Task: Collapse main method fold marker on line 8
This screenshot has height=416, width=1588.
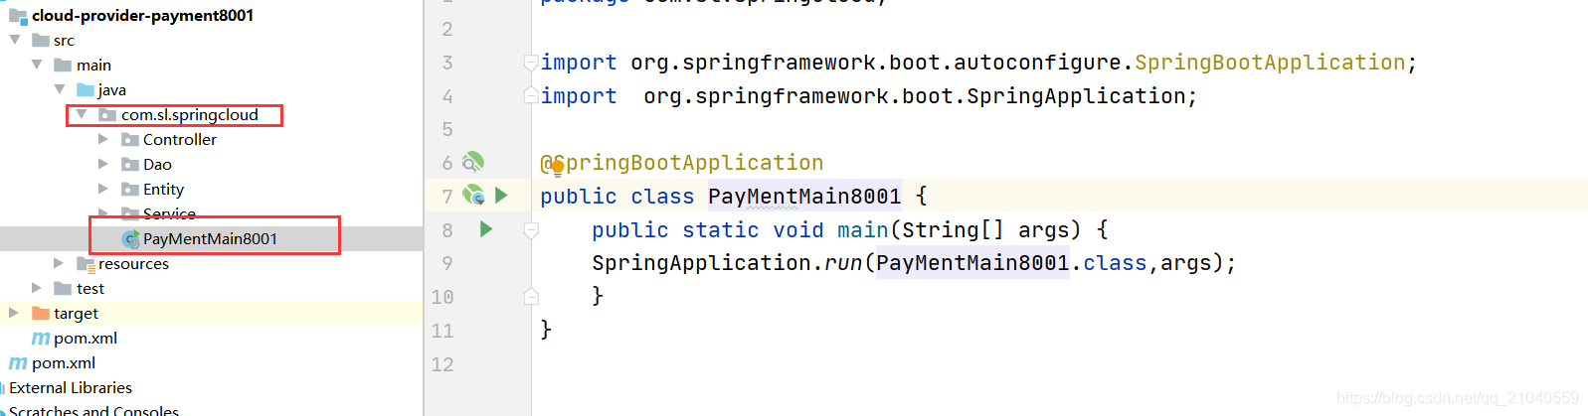Action: [x=531, y=229]
